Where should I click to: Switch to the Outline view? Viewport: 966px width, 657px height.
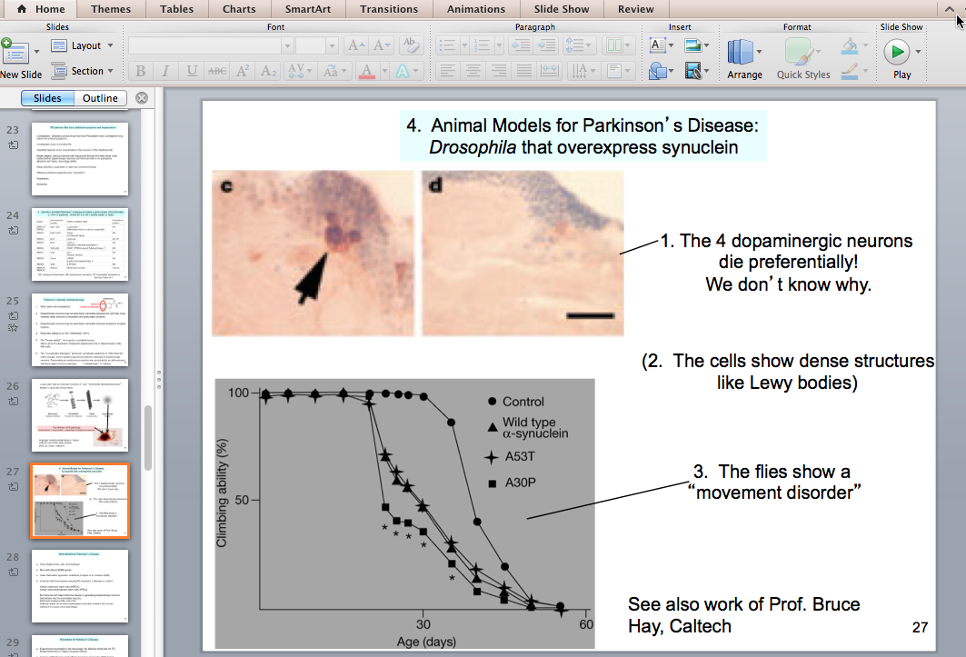click(100, 98)
